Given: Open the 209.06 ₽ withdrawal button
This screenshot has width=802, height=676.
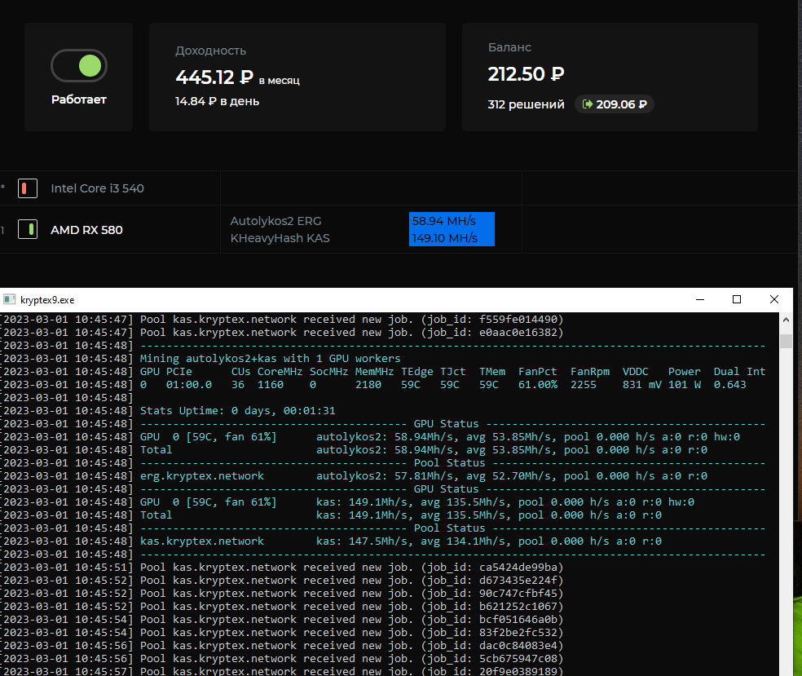Looking at the screenshot, I should click(615, 104).
